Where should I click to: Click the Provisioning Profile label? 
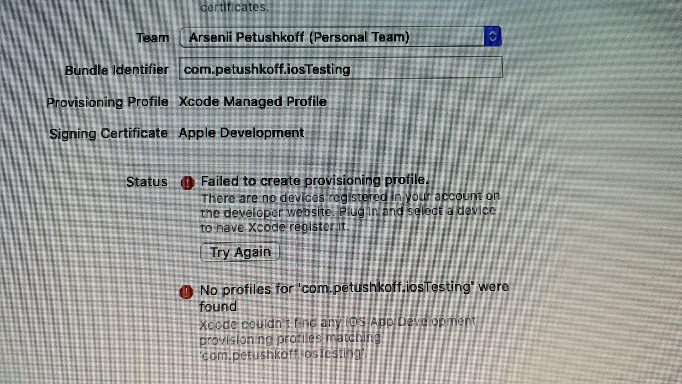point(107,102)
